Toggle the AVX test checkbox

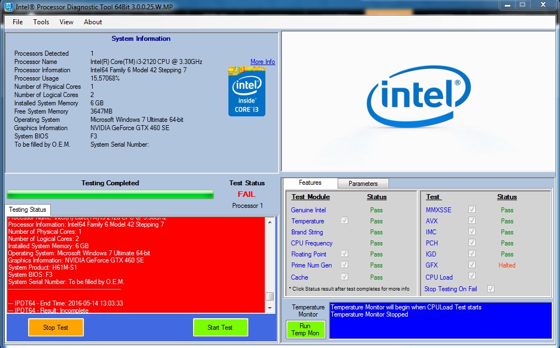point(472,221)
